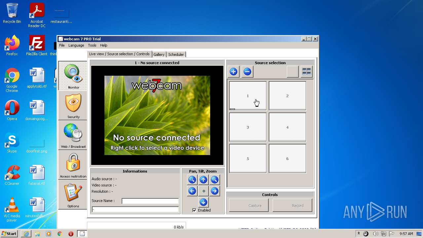The height and width of the screenshot is (238, 423).
Task: Select the fatanal.rtf desktop file
Action: click(37, 175)
